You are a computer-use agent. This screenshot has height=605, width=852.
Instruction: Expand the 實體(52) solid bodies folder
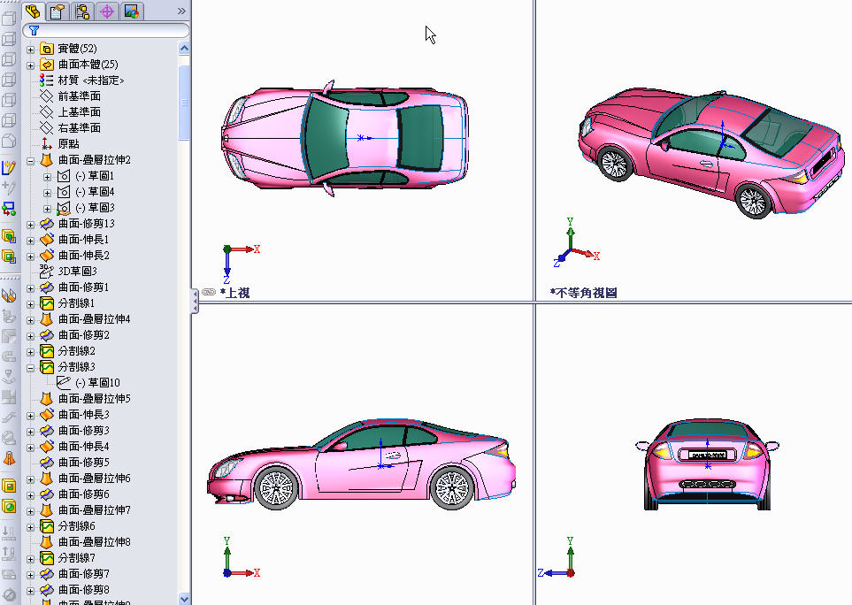click(33, 48)
